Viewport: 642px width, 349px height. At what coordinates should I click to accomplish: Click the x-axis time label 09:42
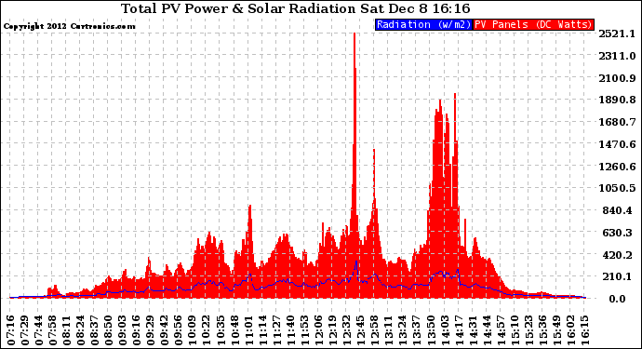click(165, 329)
